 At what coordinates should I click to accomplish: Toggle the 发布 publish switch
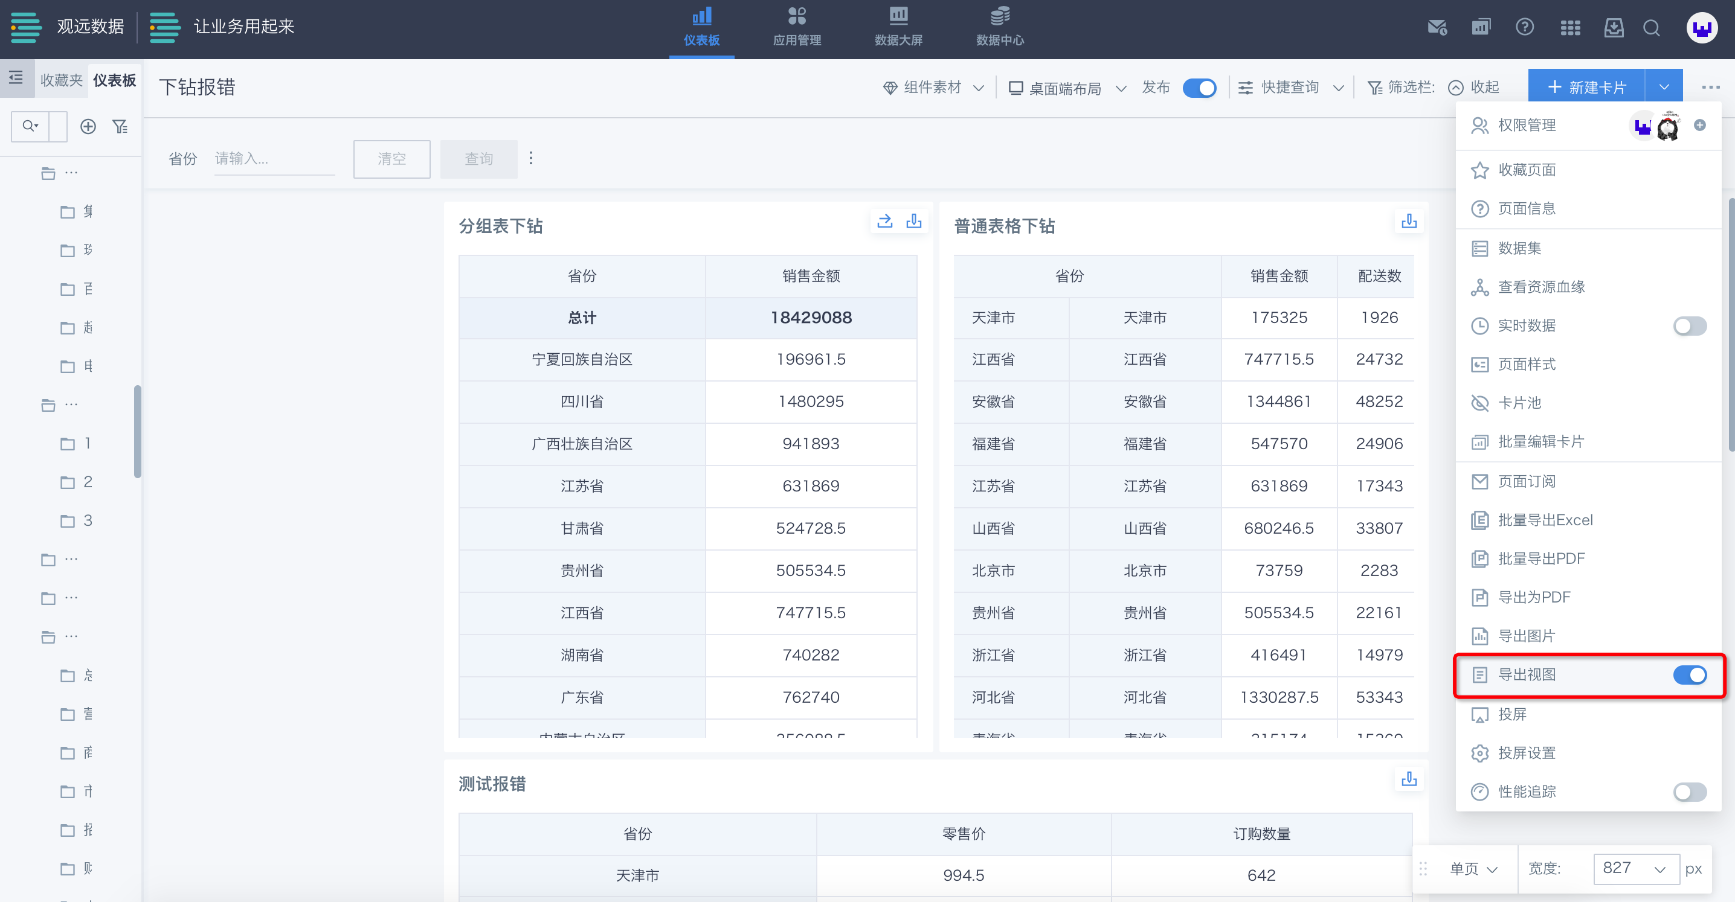point(1199,88)
